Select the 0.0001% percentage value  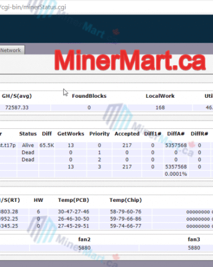pos(176,174)
